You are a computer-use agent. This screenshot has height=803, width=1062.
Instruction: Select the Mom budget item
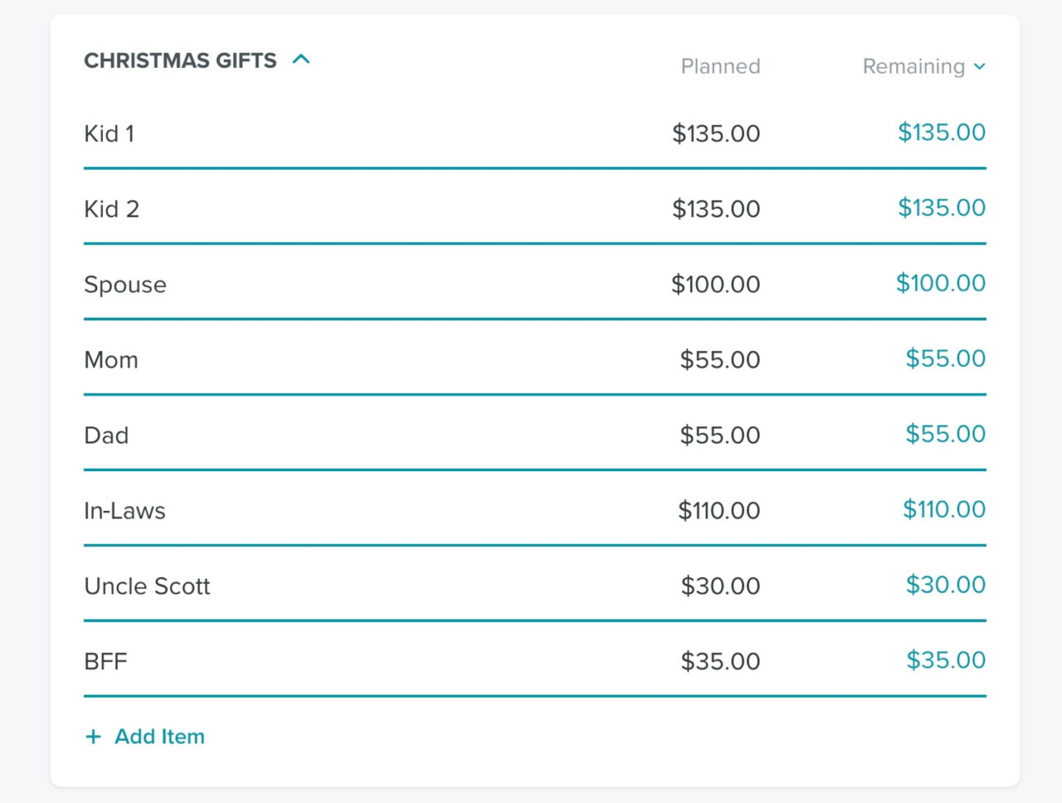111,360
